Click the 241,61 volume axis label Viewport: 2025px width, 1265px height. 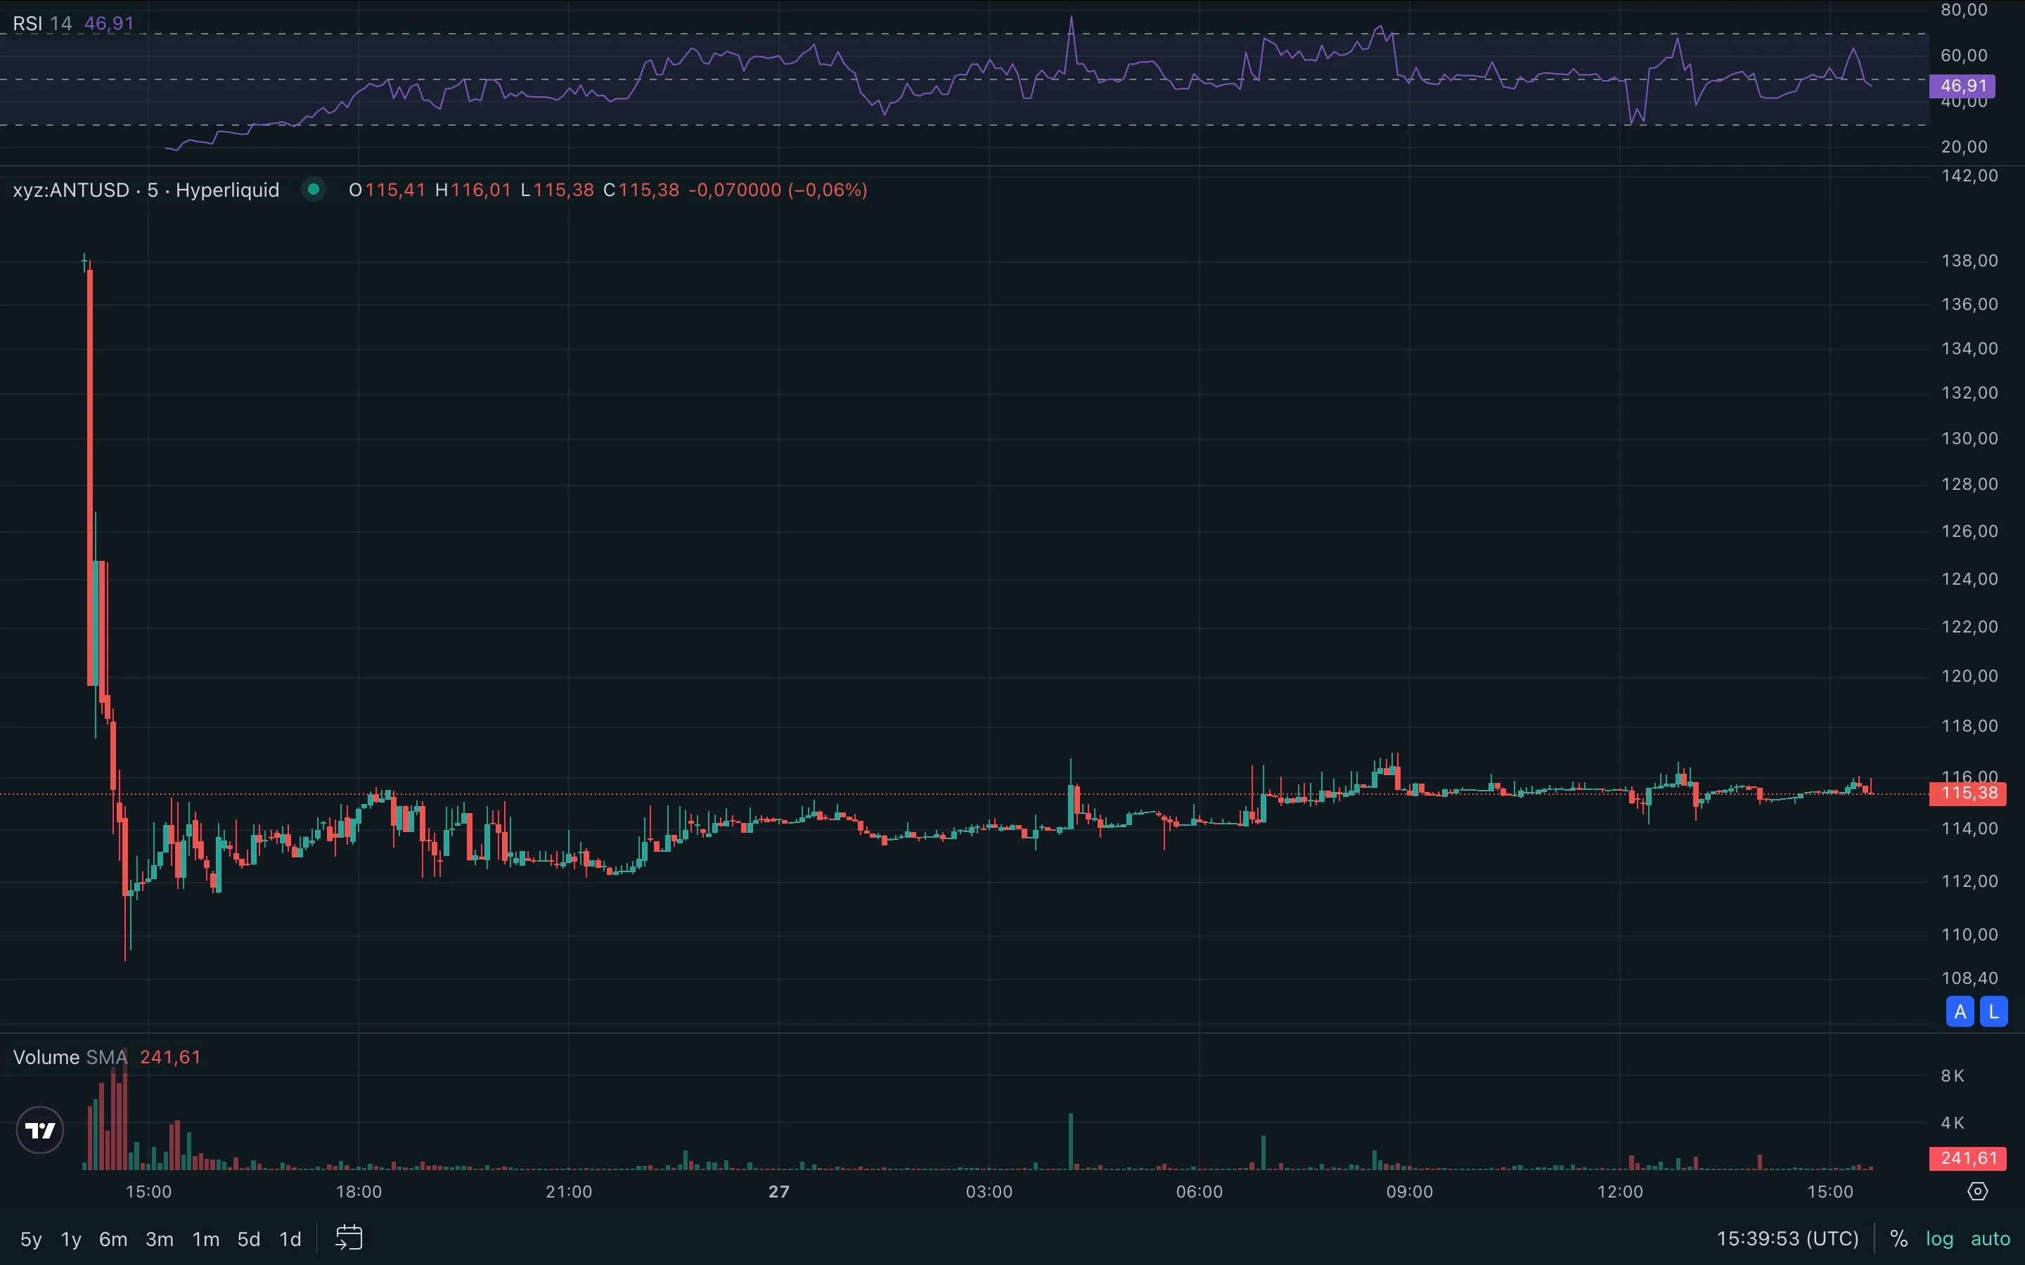1968,1159
